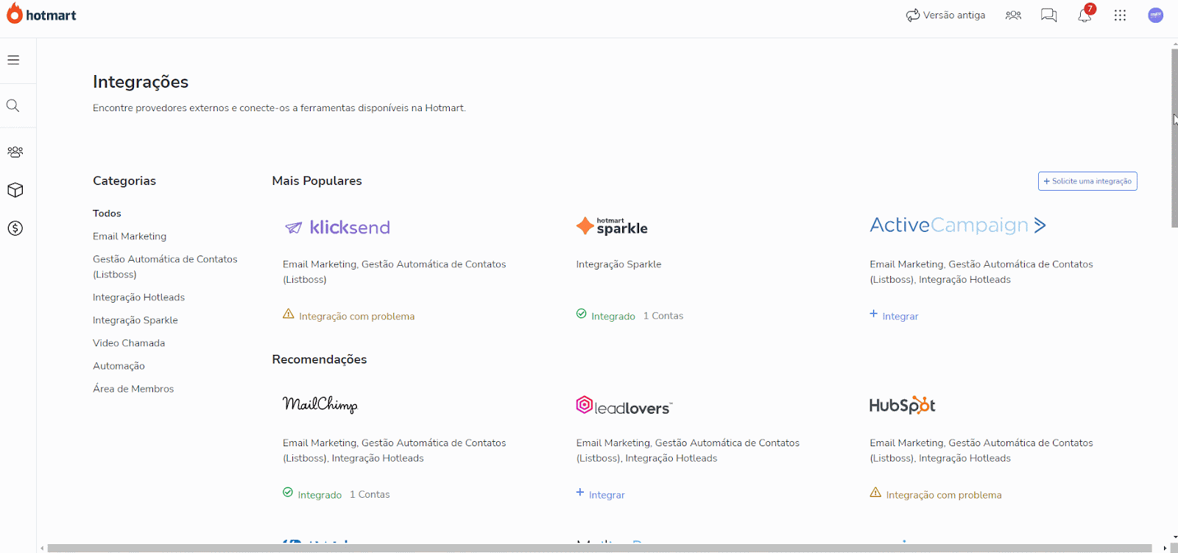Select Gestão Automática de Contatos category
This screenshot has height=553, width=1178.
(x=165, y=267)
